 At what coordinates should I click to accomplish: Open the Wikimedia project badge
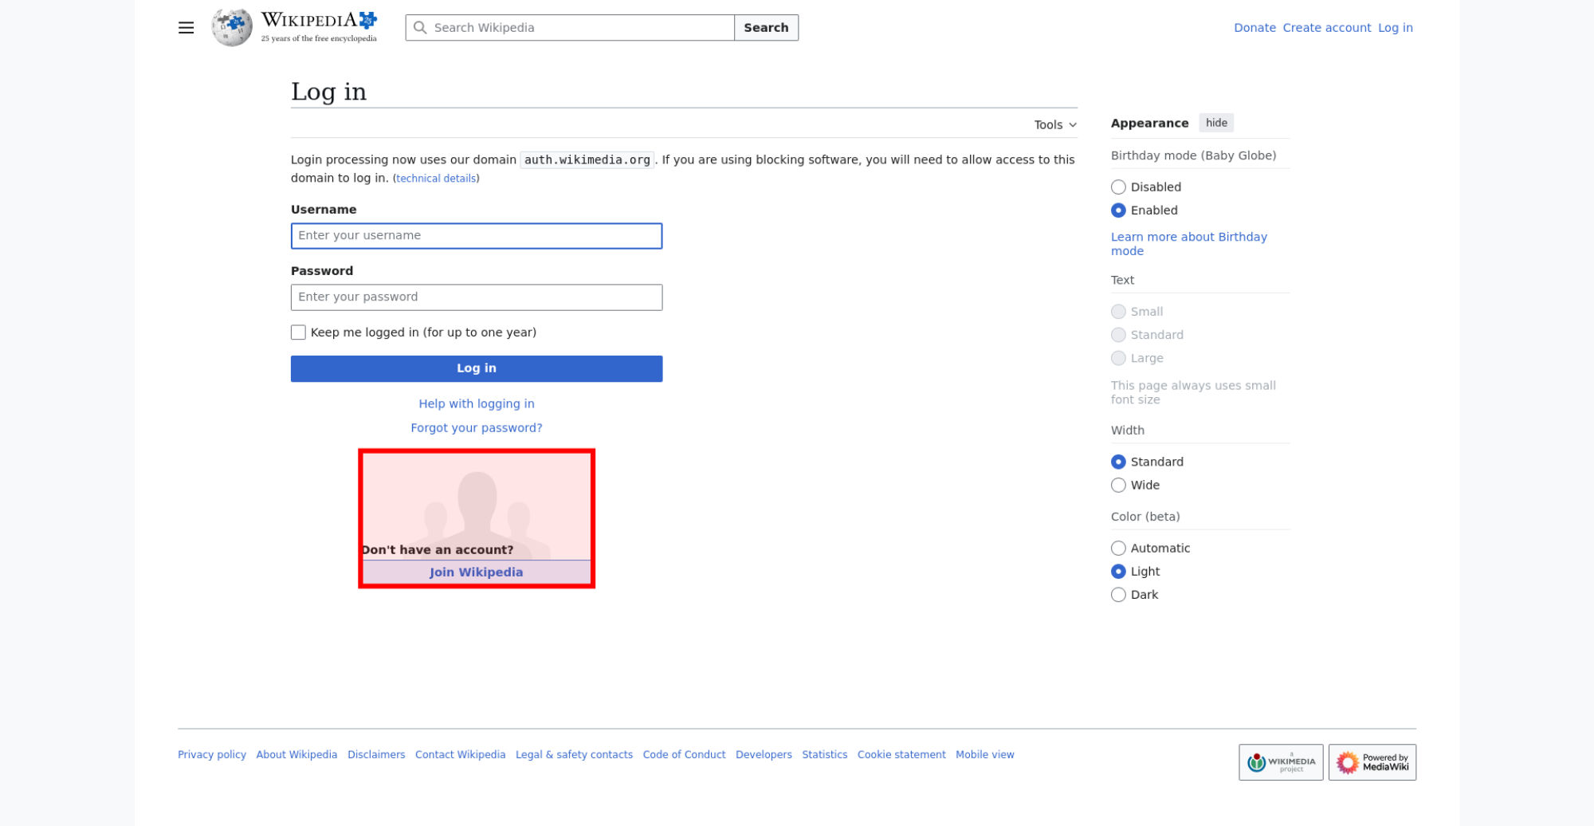click(1280, 762)
